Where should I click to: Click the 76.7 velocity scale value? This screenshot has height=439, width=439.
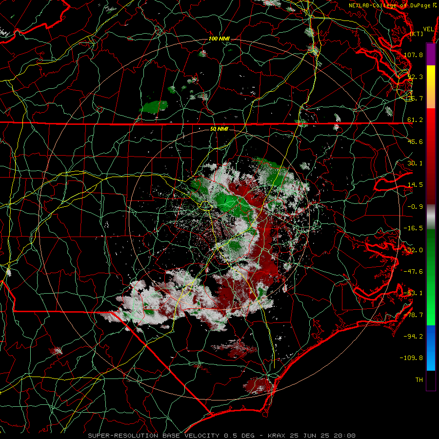point(415,98)
